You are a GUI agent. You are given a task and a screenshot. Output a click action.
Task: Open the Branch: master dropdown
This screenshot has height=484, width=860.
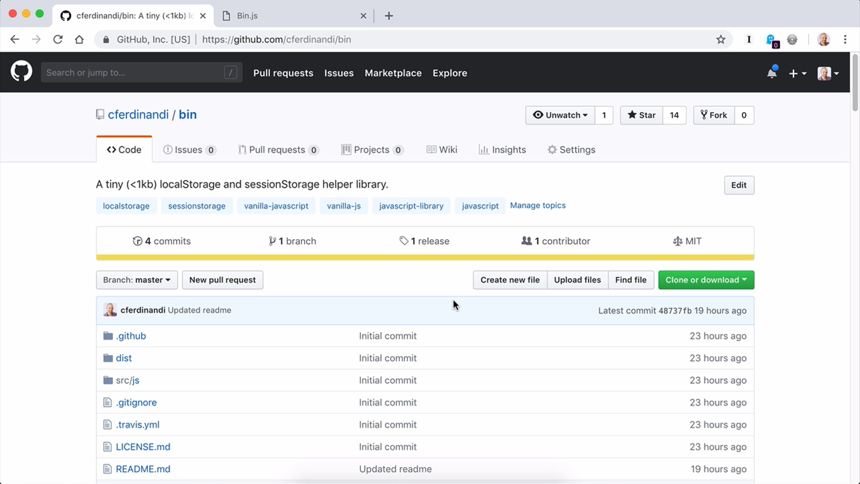(x=137, y=280)
